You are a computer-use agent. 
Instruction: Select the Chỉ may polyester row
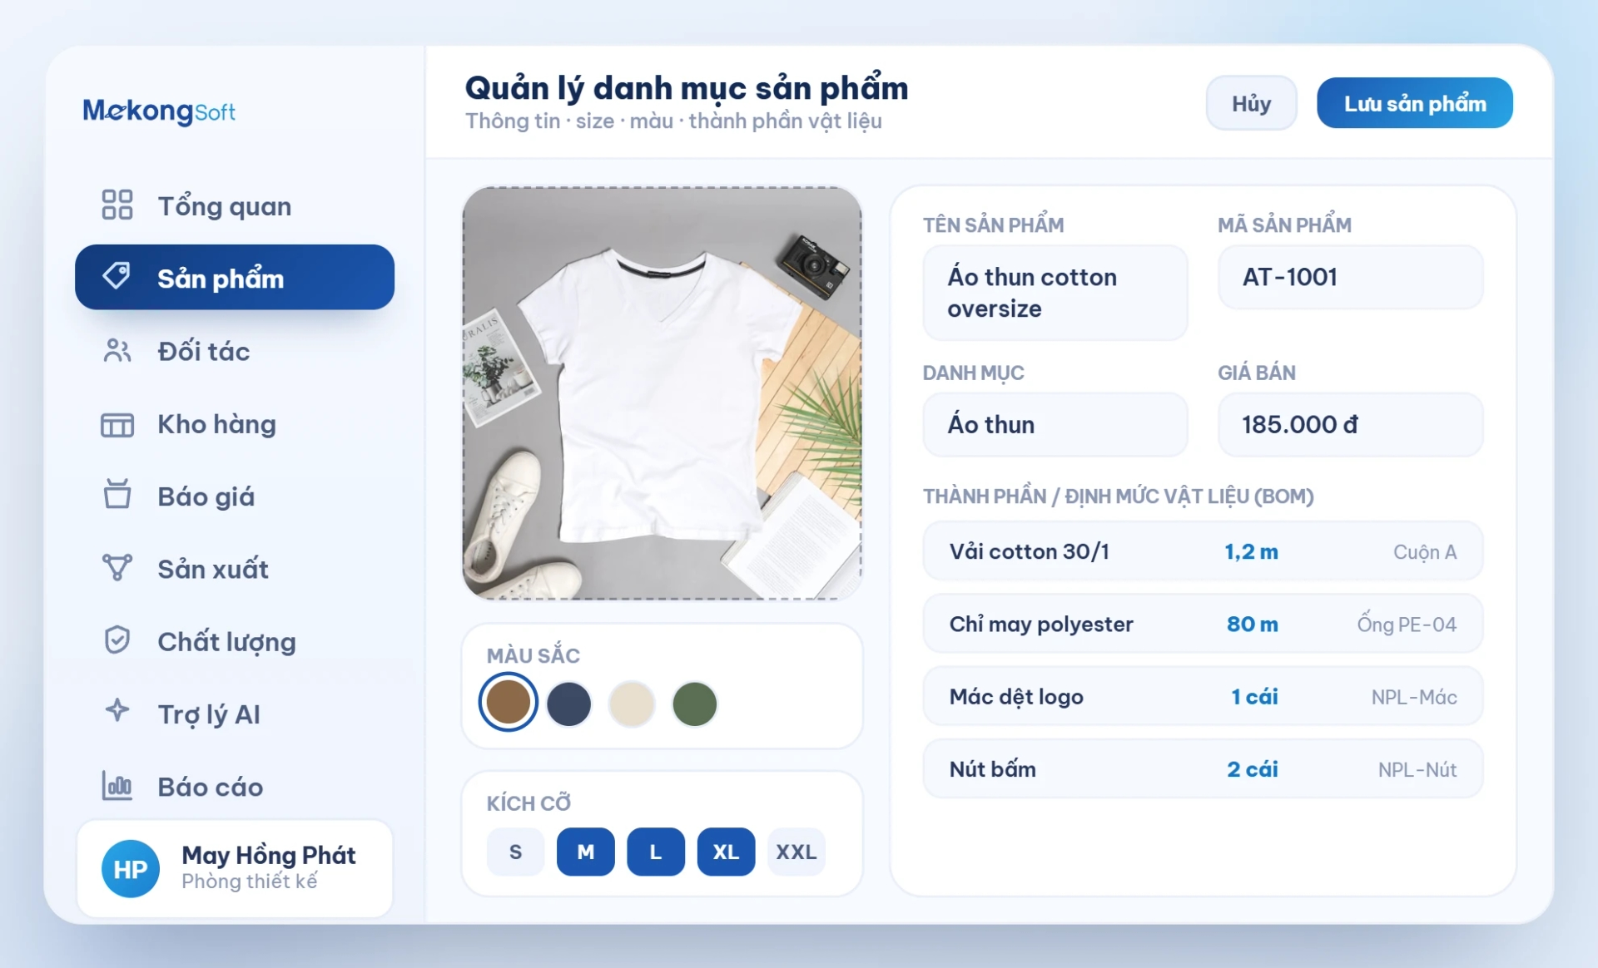(1203, 624)
